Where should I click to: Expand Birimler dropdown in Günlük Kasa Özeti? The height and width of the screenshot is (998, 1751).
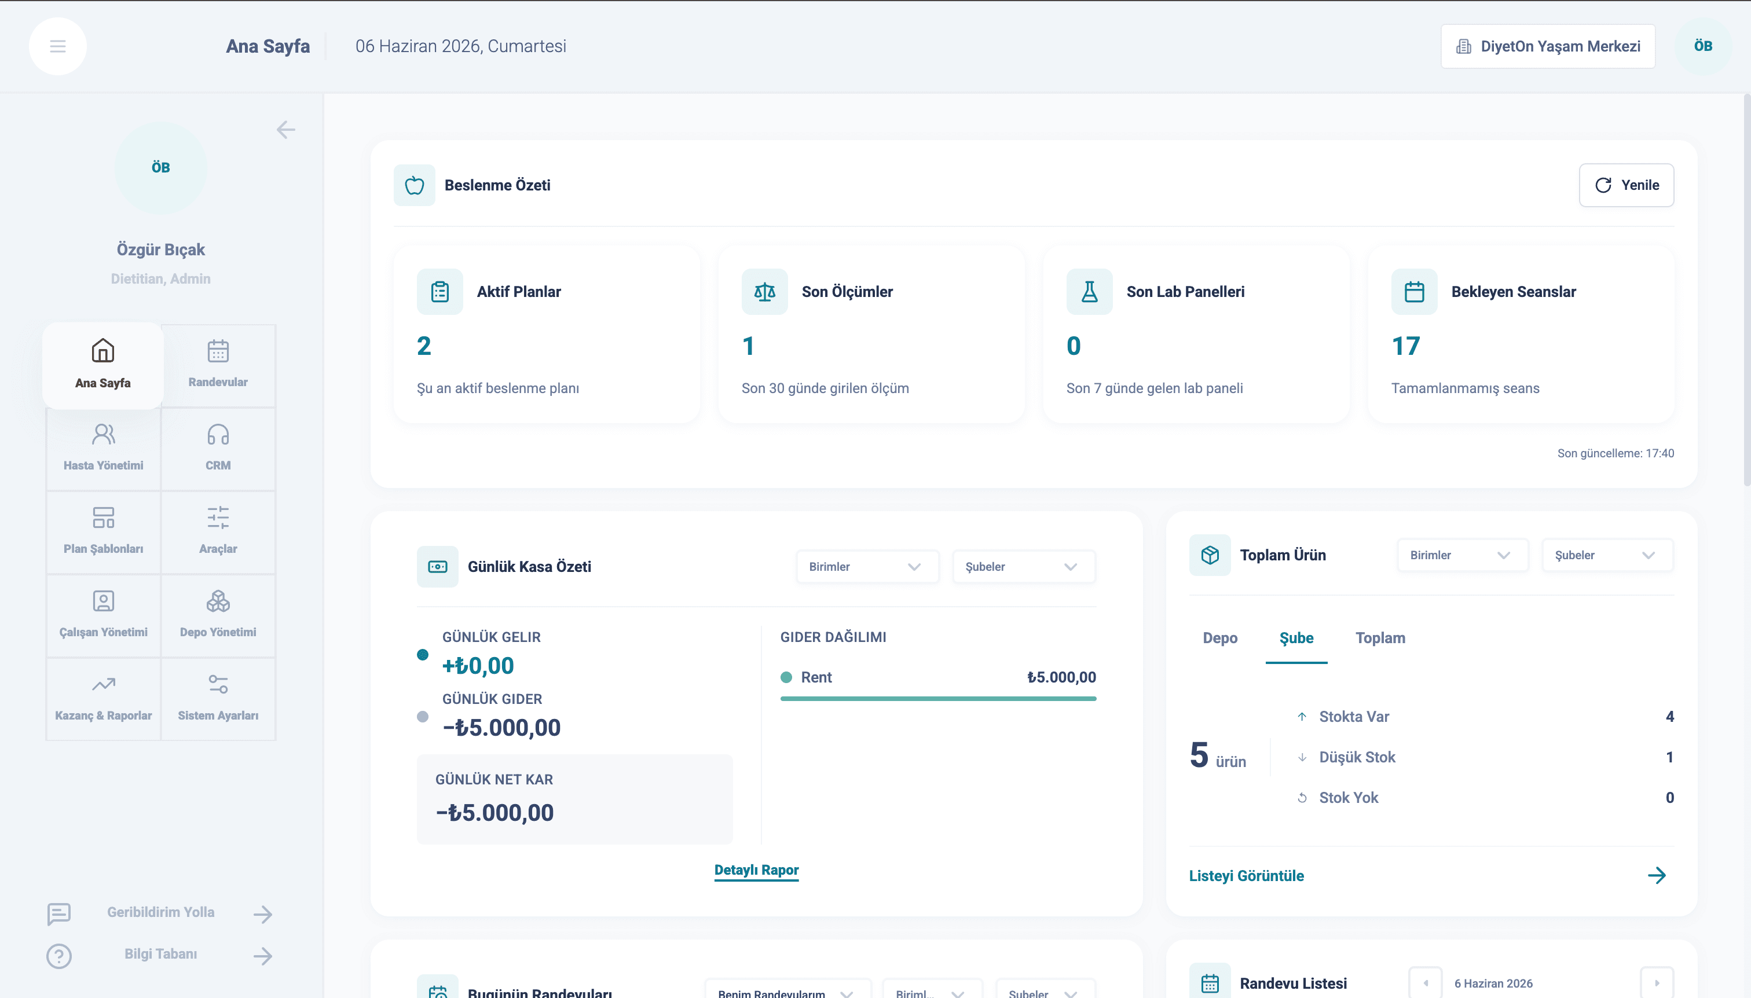(x=867, y=567)
